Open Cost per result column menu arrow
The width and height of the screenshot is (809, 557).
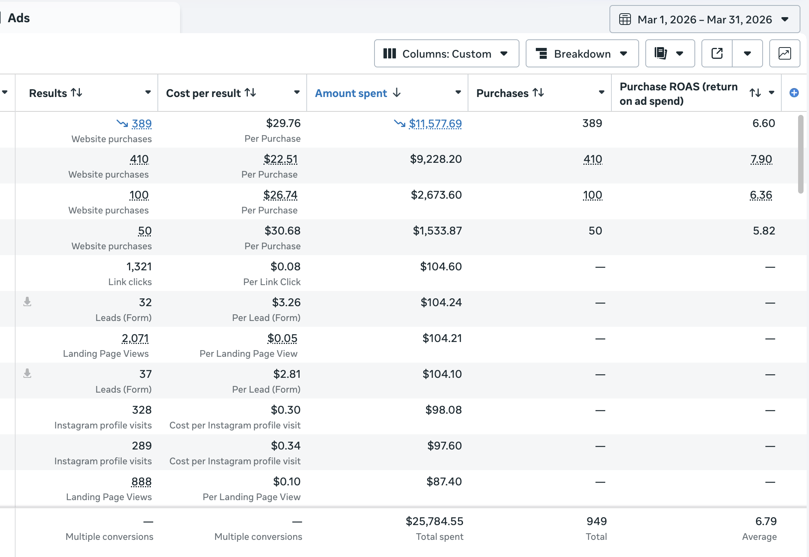coord(297,92)
